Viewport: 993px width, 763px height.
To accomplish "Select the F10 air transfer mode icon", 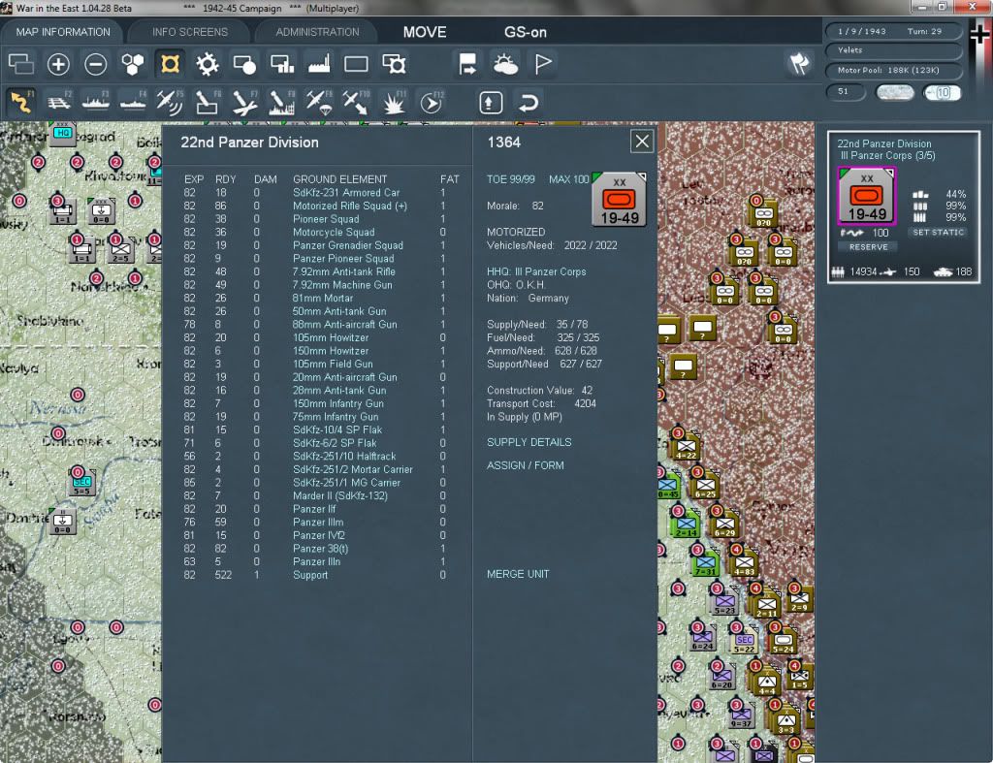I will [356, 102].
